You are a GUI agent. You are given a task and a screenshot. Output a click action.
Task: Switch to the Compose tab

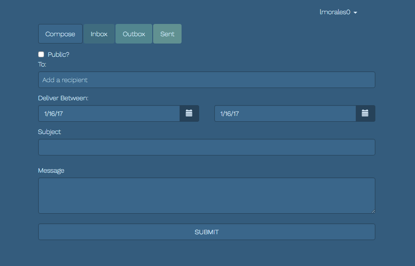(60, 34)
